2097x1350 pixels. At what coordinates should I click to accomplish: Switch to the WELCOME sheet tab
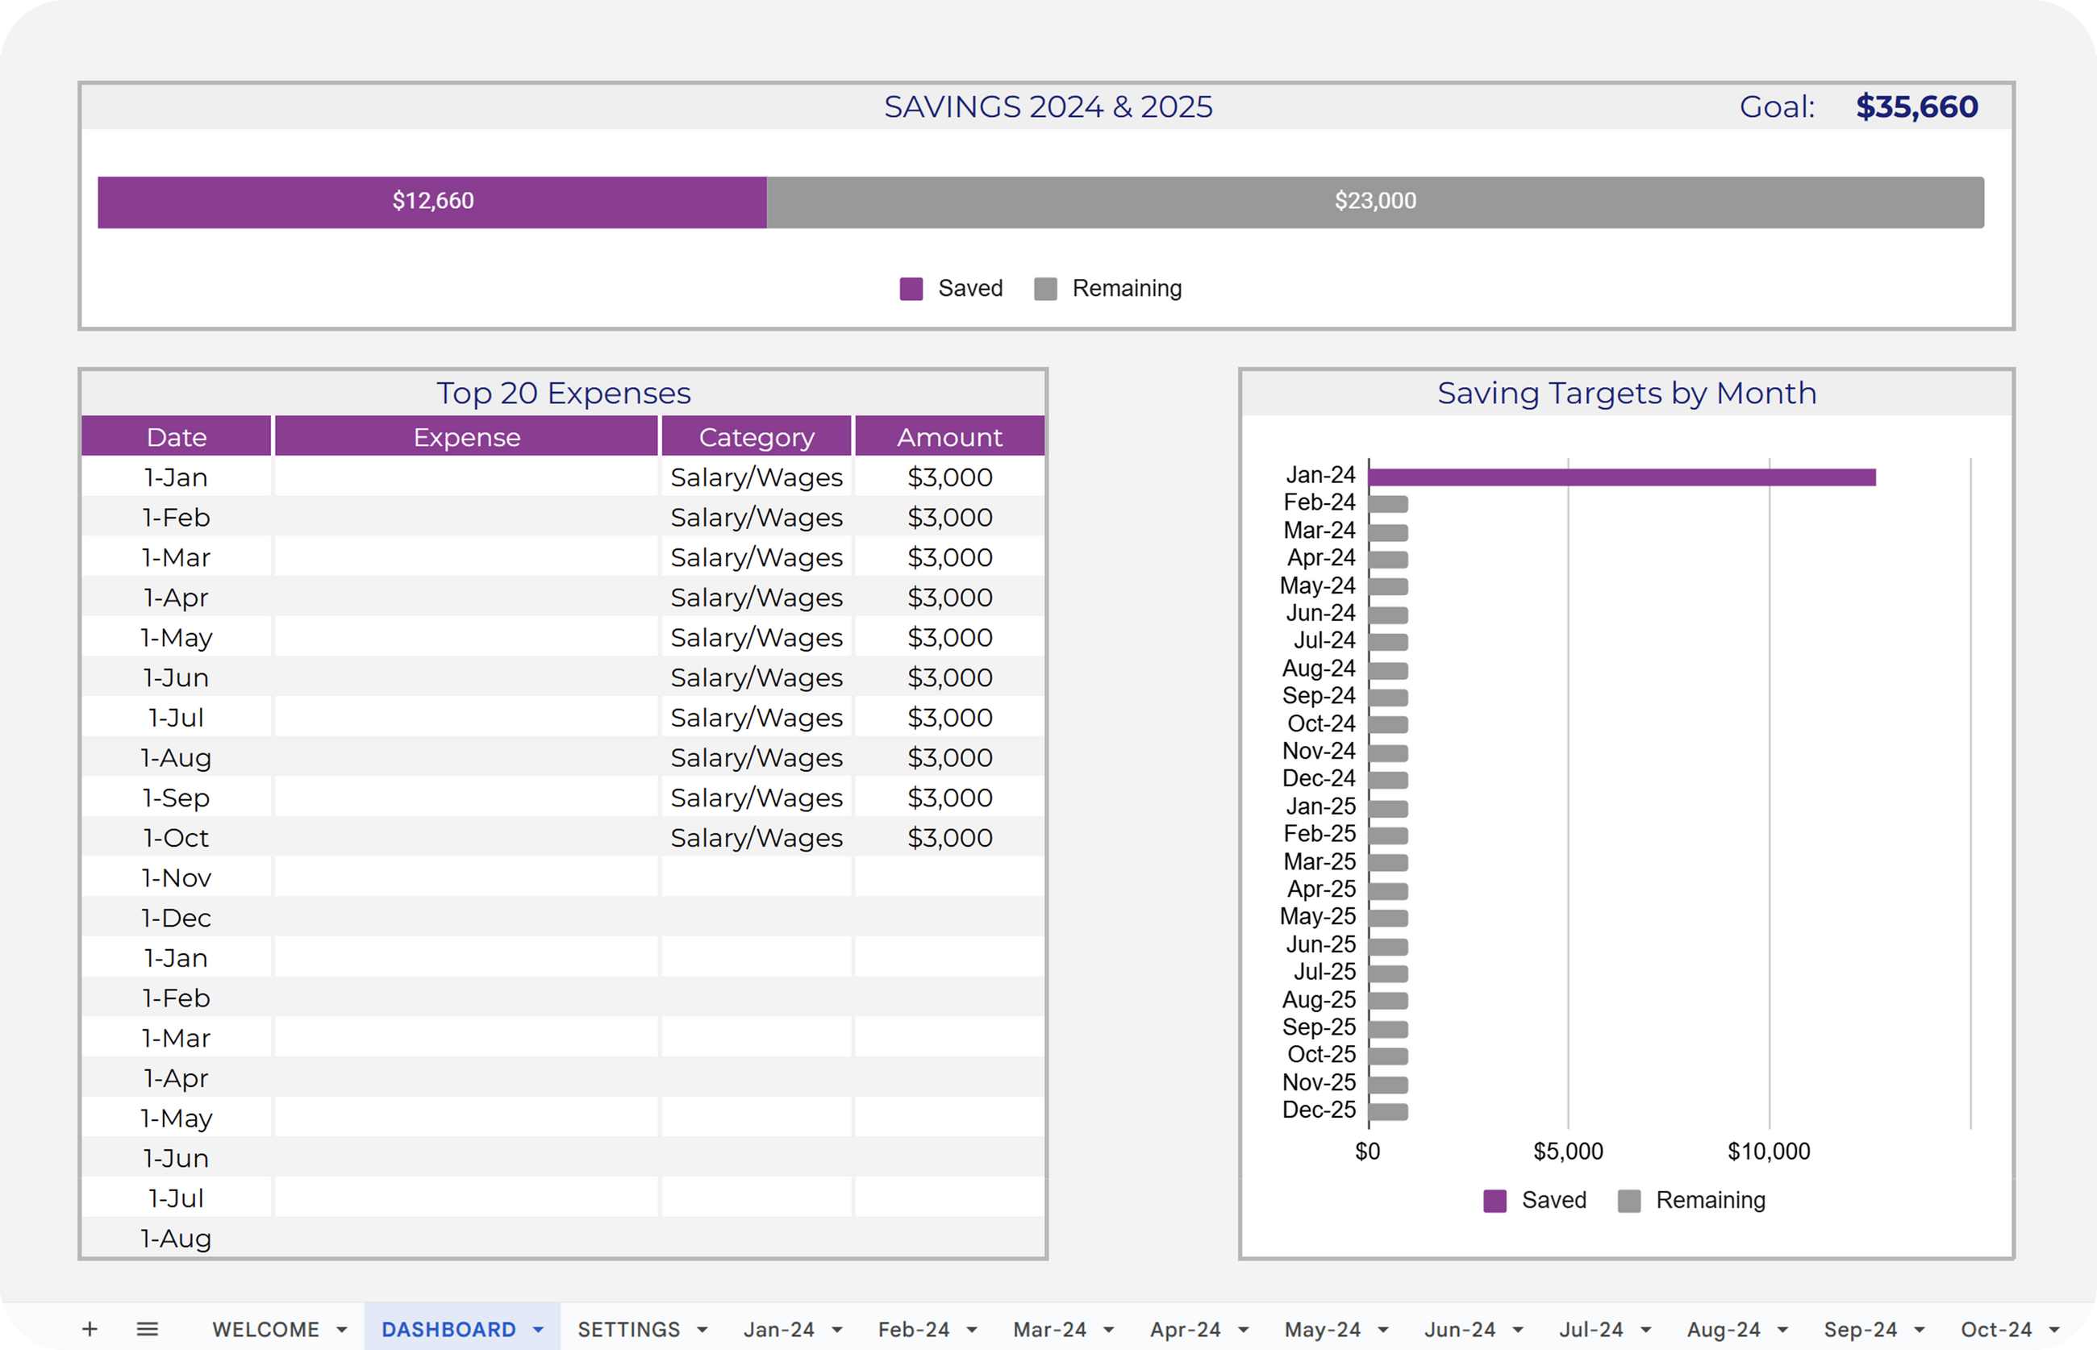pos(265,1330)
